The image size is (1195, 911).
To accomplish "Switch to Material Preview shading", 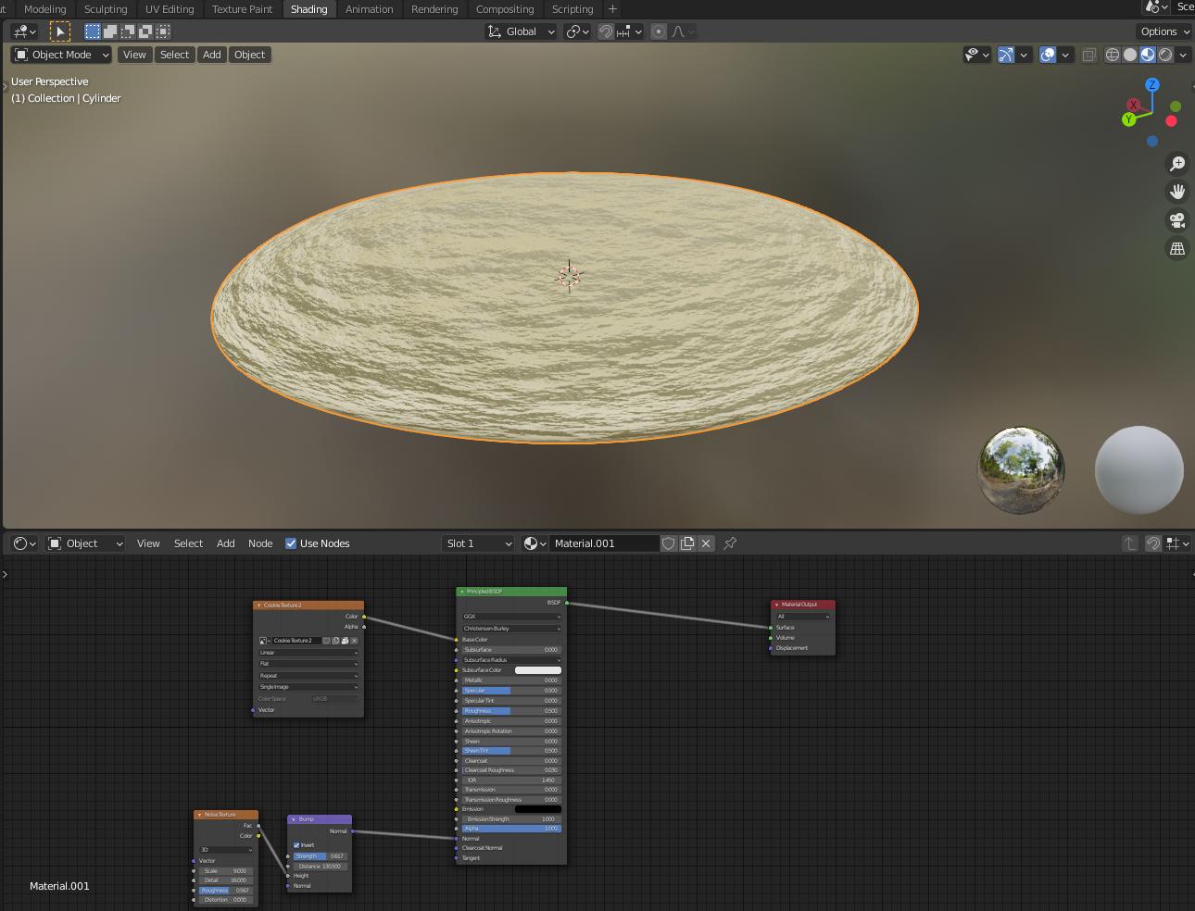I will 1148,55.
